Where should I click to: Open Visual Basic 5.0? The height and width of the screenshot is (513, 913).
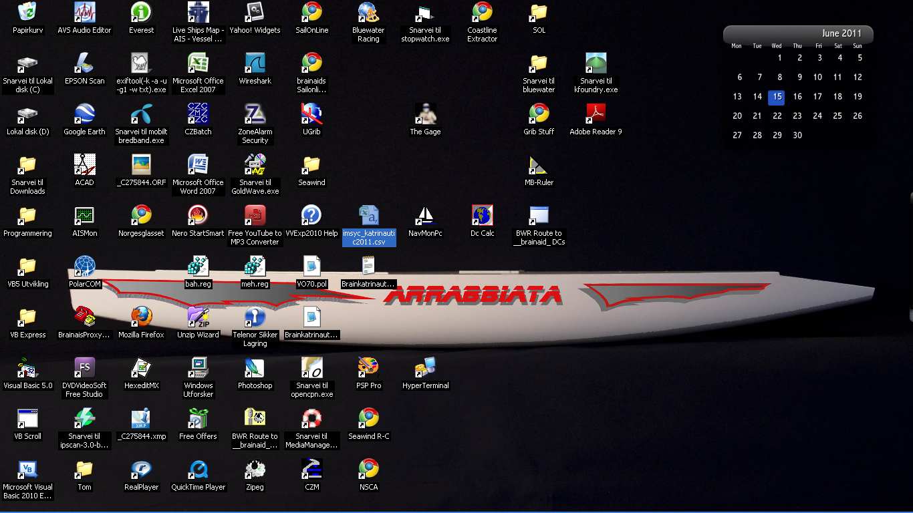(x=27, y=367)
